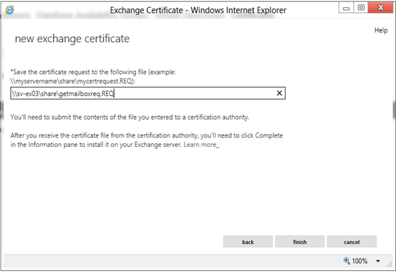Click the zoom magnifier icon in status bar

click(347, 260)
